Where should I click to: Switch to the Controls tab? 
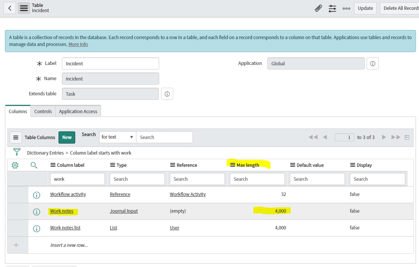tap(43, 111)
